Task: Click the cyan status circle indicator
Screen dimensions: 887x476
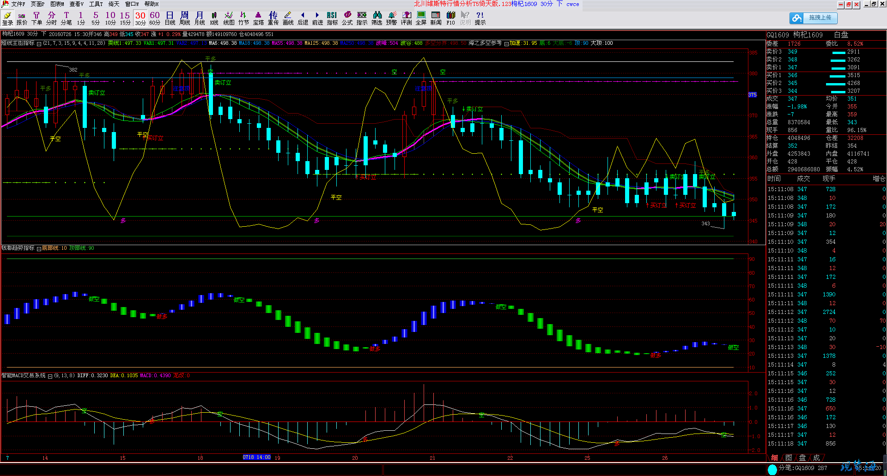Action: [772, 470]
